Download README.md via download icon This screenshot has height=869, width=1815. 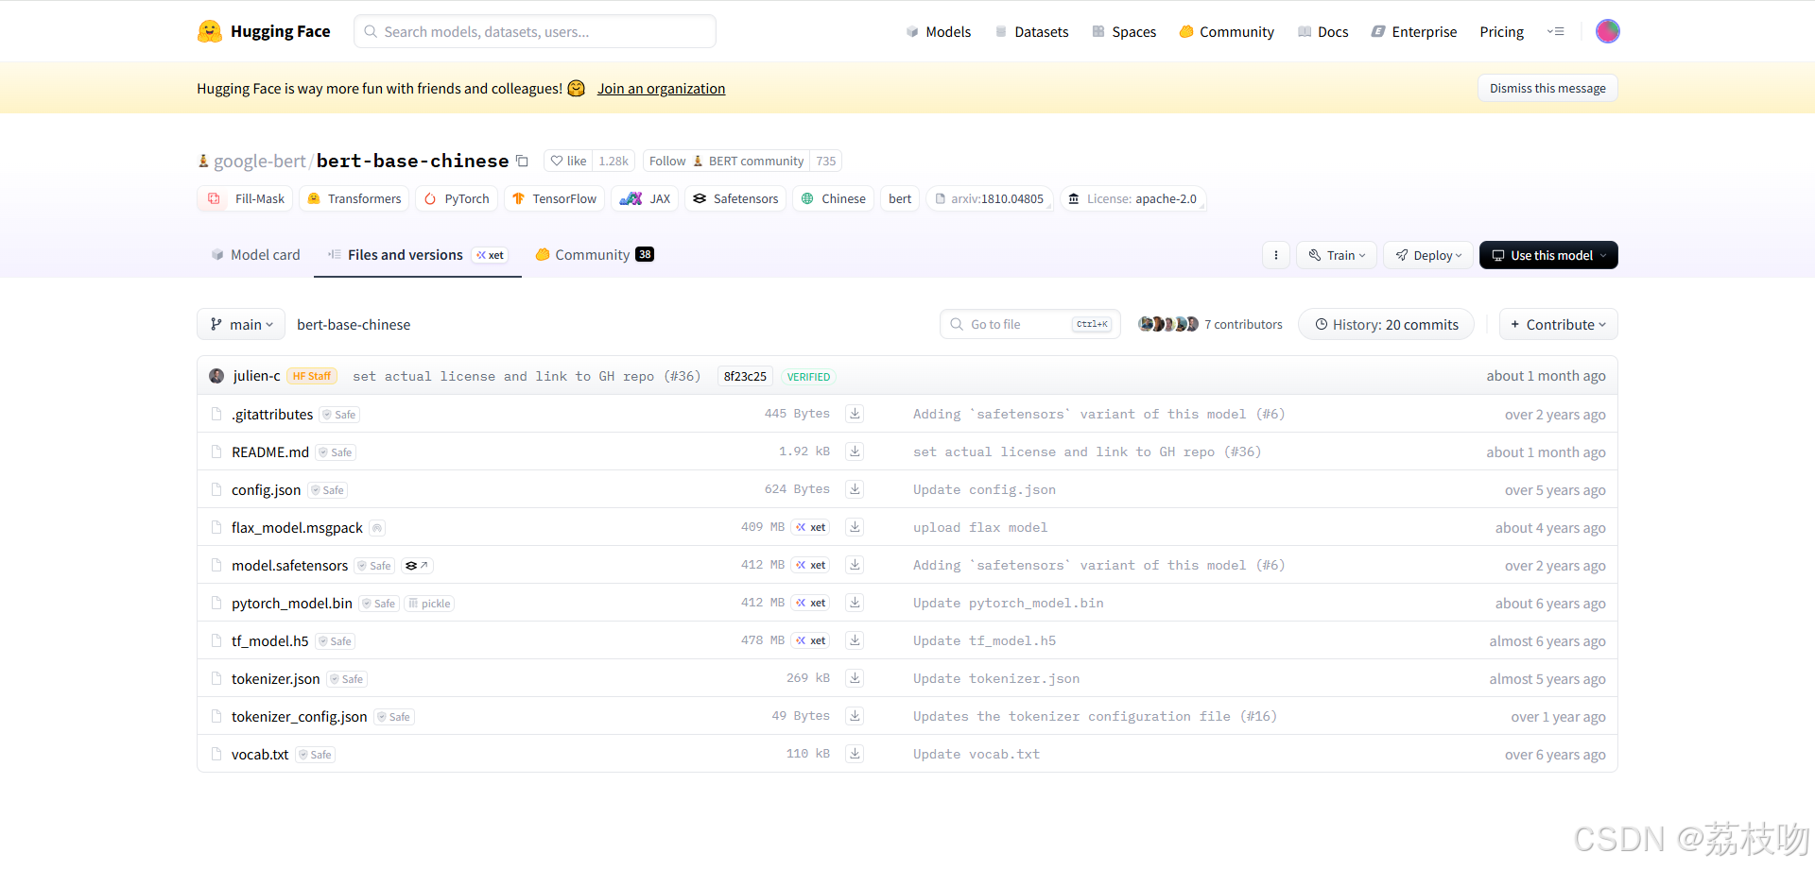click(855, 452)
